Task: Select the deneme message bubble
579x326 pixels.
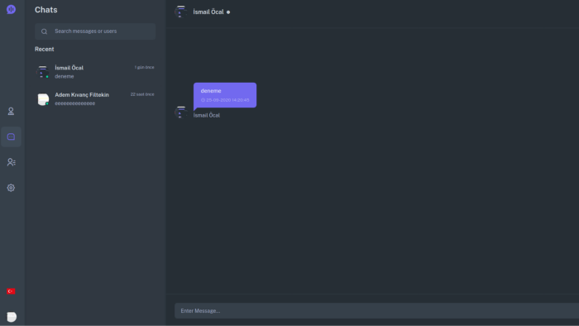Action: (225, 95)
